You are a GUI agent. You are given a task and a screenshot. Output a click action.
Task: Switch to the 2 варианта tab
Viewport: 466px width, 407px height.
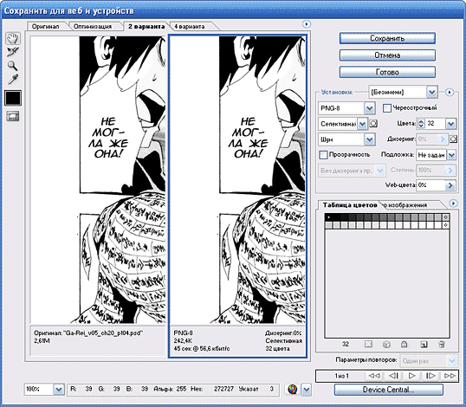tap(146, 27)
